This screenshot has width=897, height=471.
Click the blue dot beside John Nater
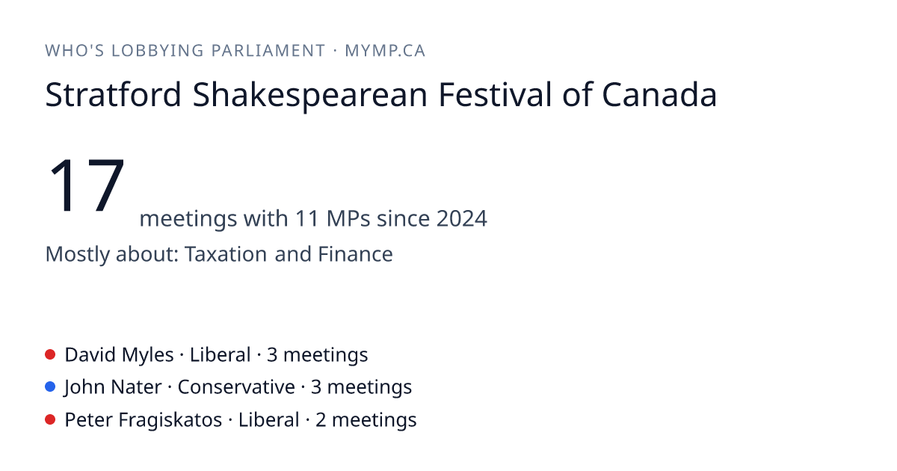coord(50,387)
